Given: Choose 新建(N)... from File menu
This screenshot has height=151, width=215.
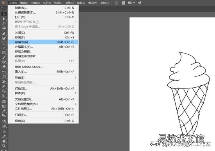Looking at the screenshot, I should click(43, 8).
